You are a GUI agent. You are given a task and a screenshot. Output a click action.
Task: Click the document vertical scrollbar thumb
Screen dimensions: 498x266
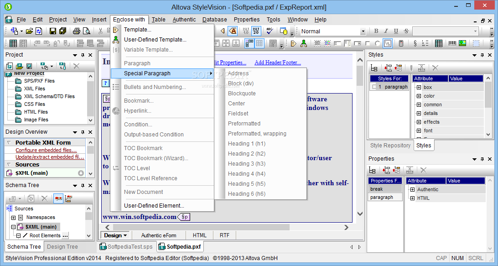(x=360, y=76)
